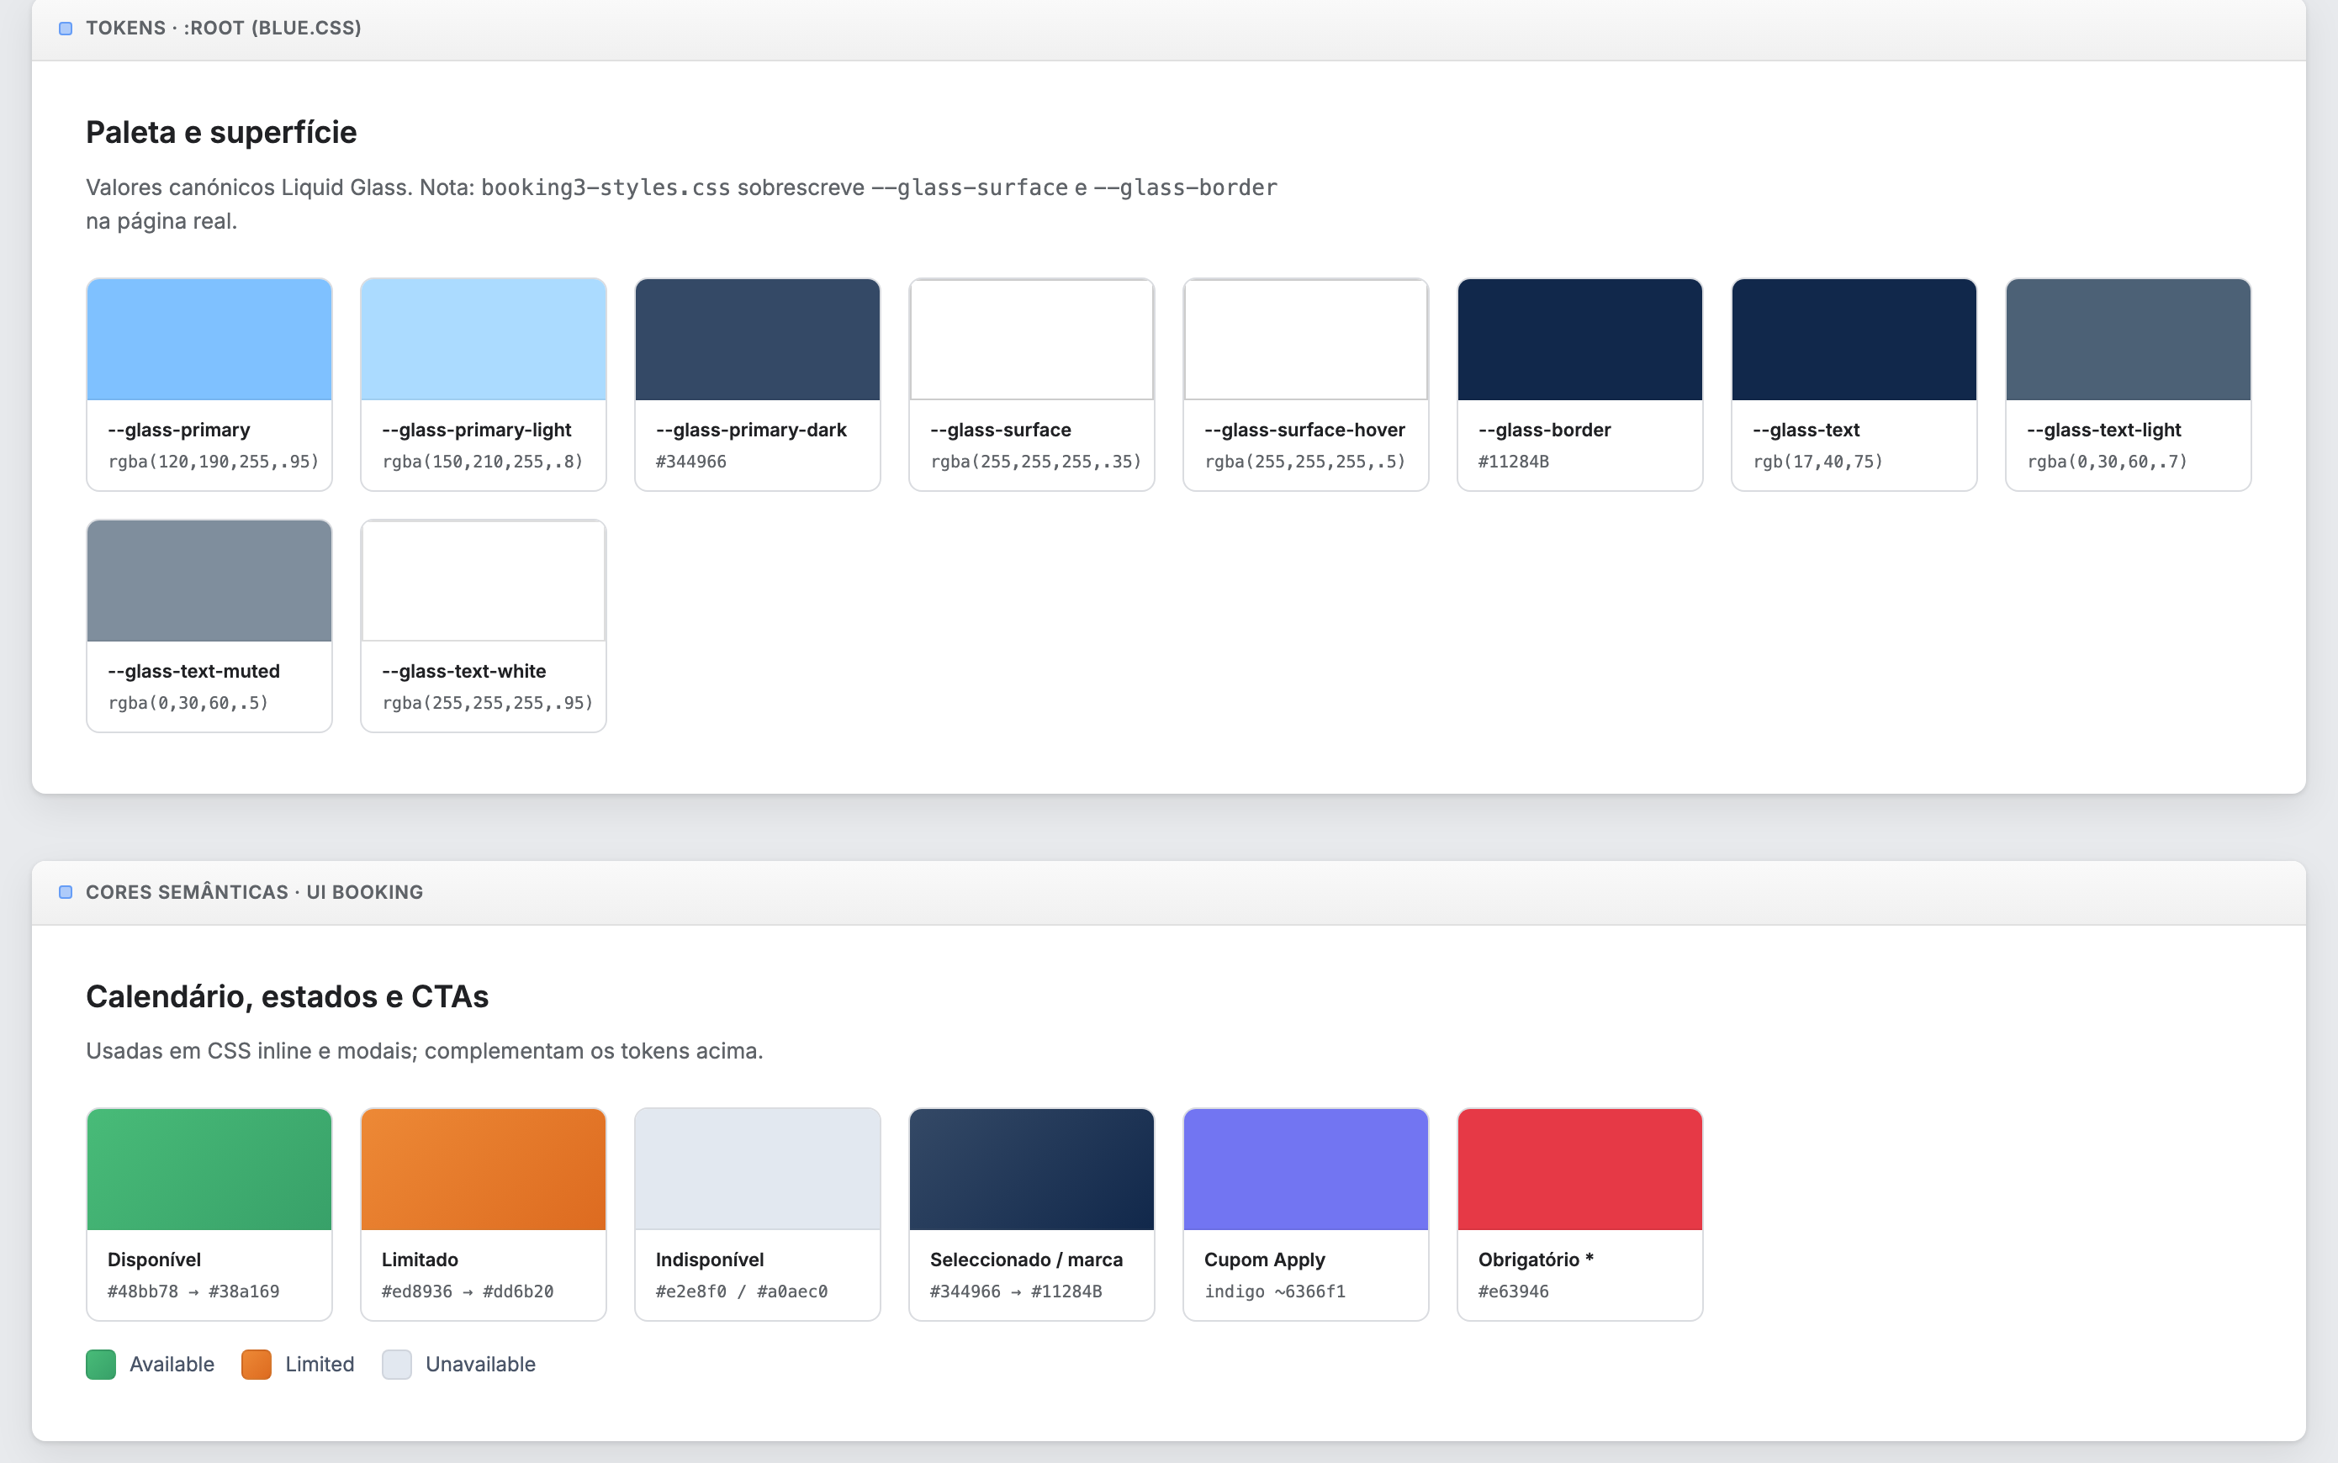
Task: Click the --glass-border code in the description
Action: click(x=1186, y=187)
